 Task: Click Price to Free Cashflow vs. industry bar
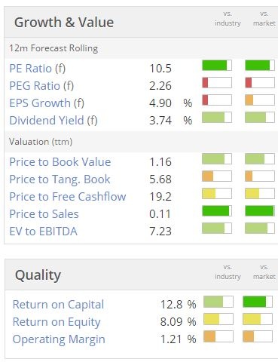(217, 194)
